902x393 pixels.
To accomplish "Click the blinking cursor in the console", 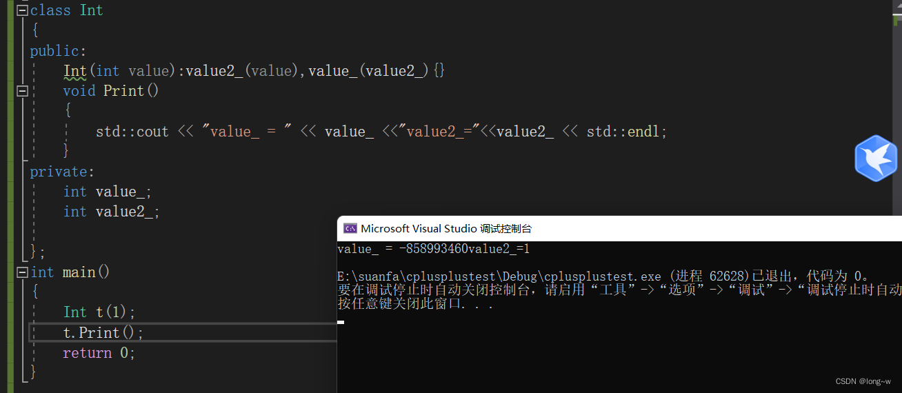I will (x=341, y=322).
